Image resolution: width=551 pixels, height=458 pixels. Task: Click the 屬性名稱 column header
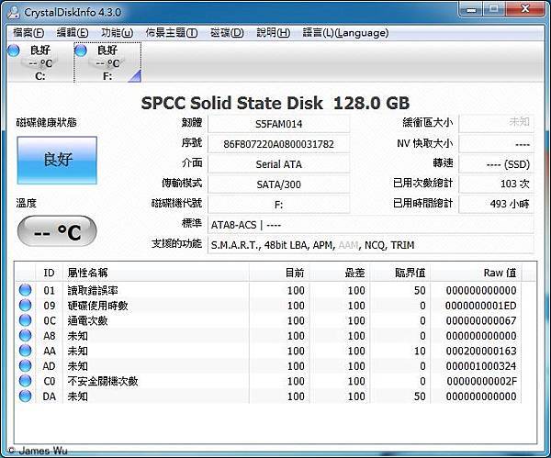[x=156, y=273]
